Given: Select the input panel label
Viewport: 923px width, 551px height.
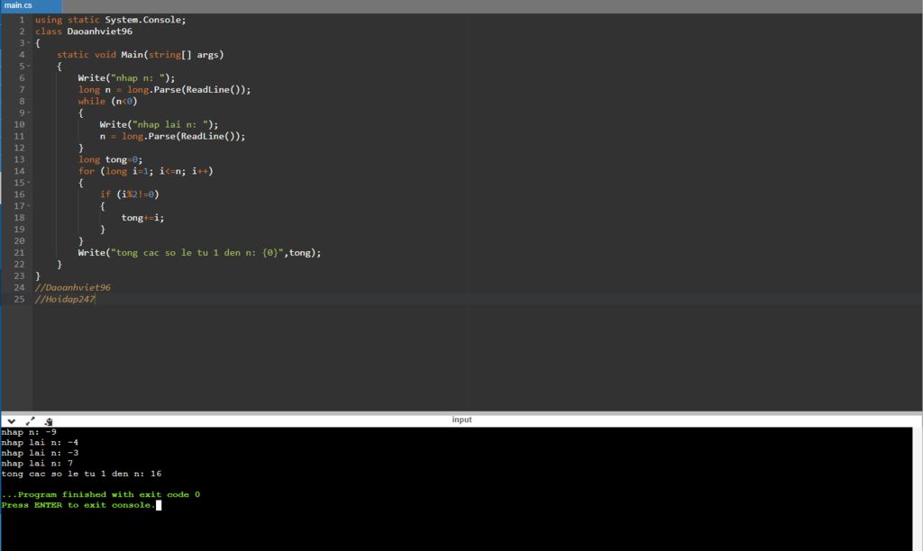Looking at the screenshot, I should tap(461, 420).
